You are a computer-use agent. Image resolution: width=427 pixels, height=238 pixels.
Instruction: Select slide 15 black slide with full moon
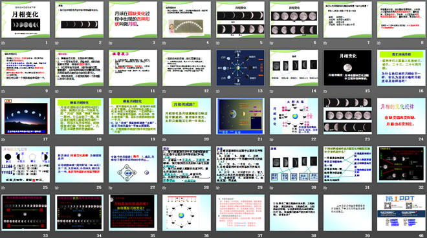[x=348, y=68]
